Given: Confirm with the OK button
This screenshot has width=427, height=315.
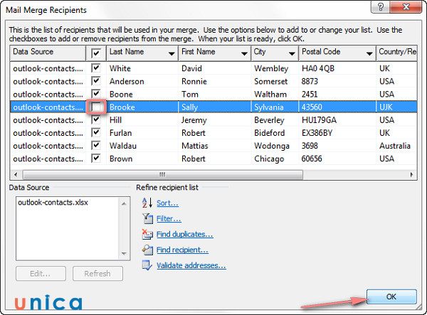Looking at the screenshot, I should coord(391,297).
